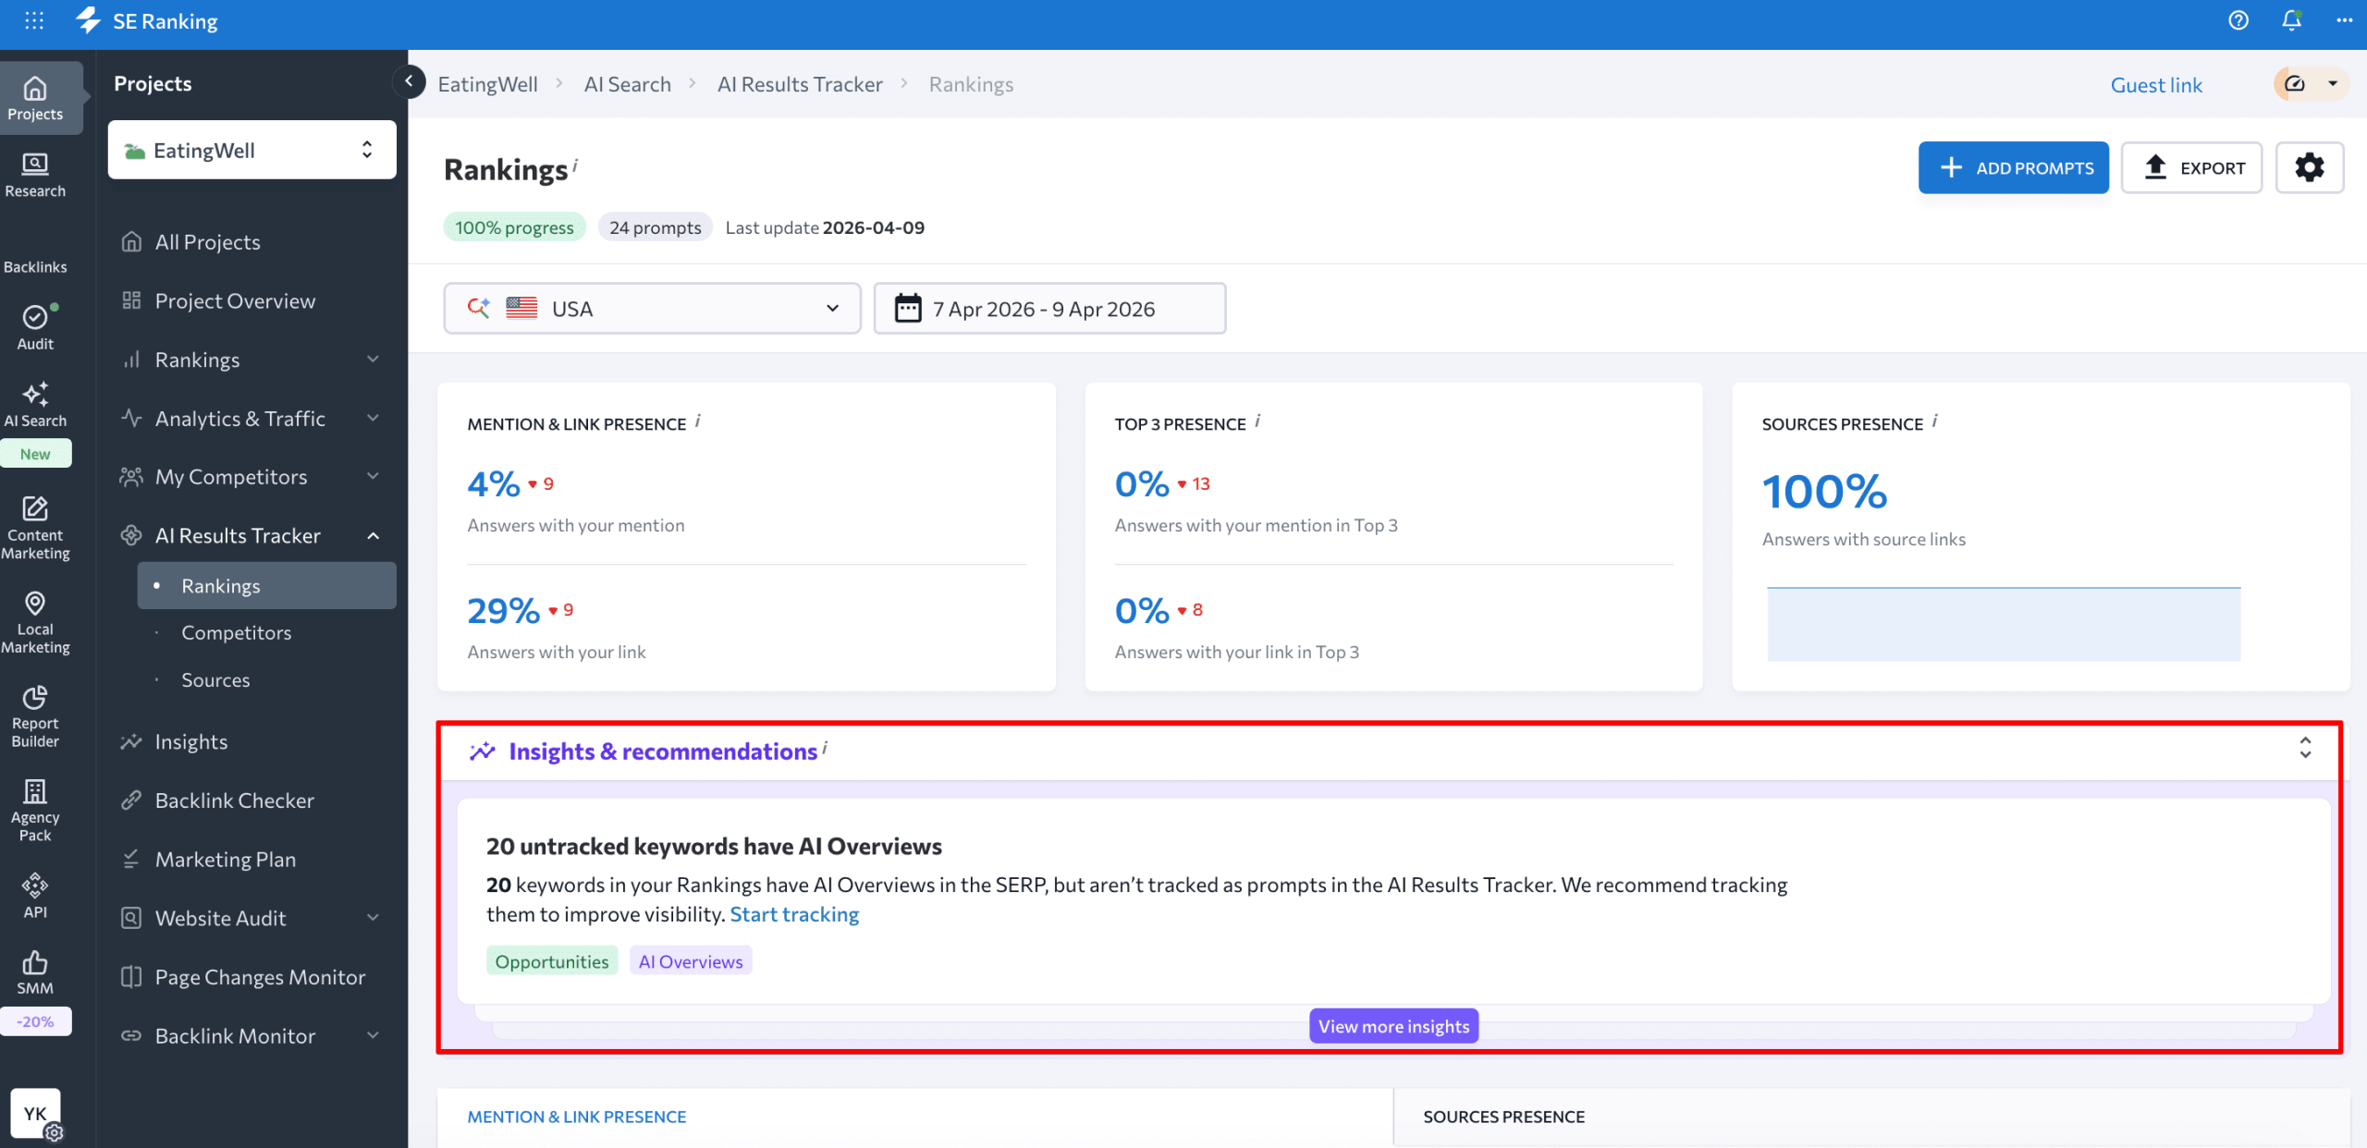Collapse the Insights & recommendations panel
This screenshot has height=1148, width=2367.
click(x=2305, y=750)
